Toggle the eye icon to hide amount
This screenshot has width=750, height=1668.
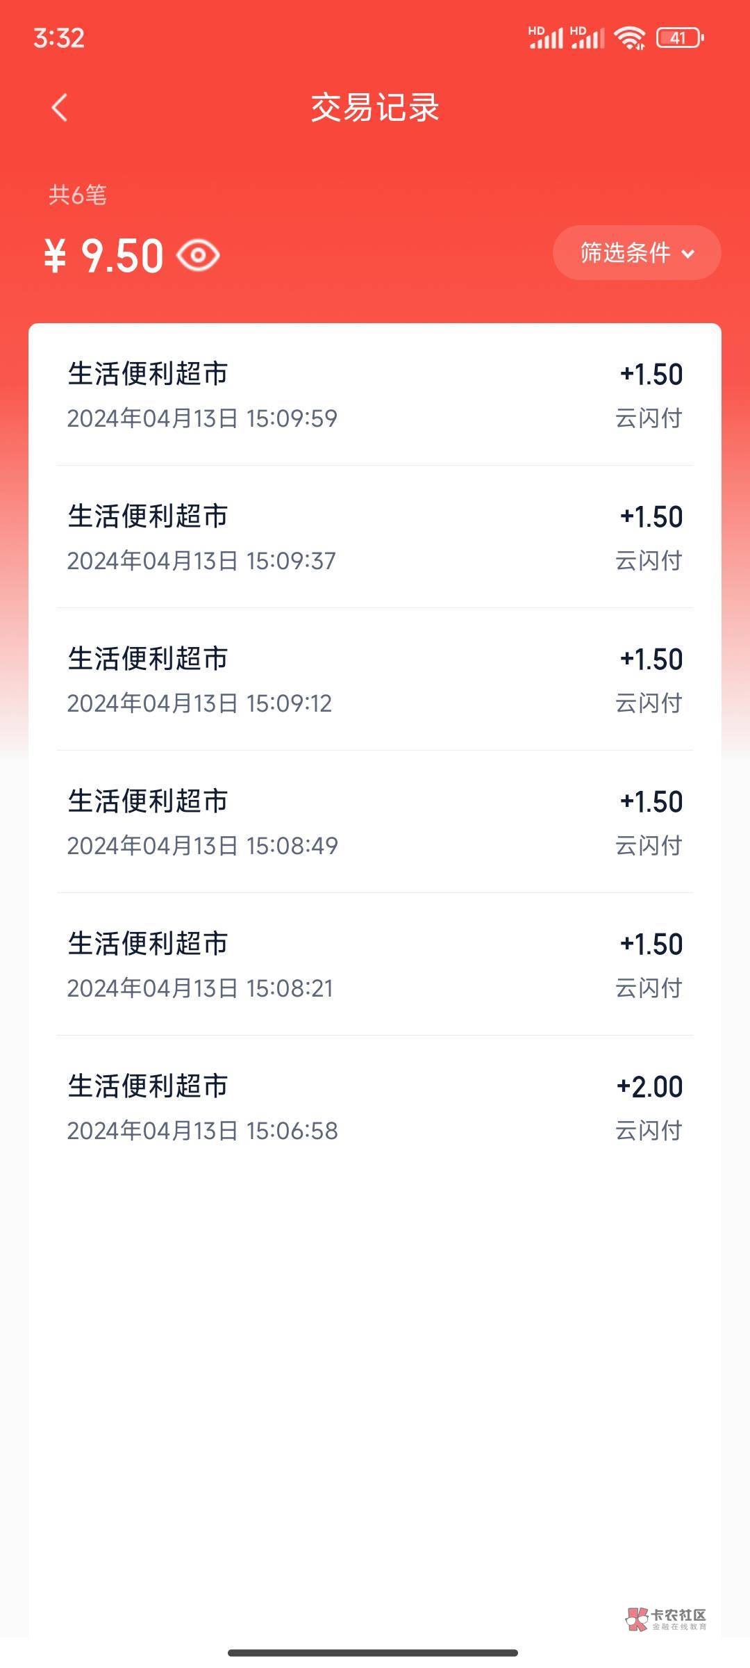point(198,255)
